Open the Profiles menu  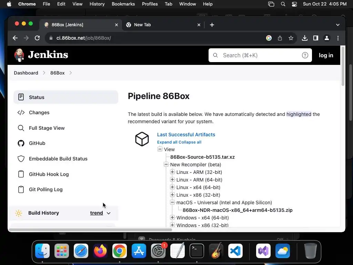[150, 4]
